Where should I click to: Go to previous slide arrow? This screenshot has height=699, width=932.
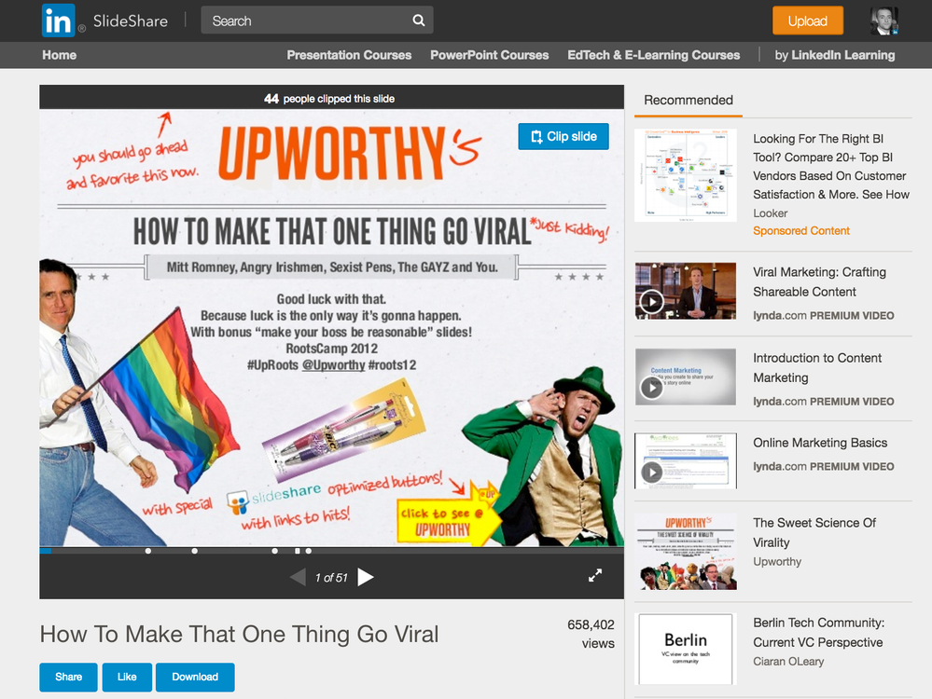[298, 577]
